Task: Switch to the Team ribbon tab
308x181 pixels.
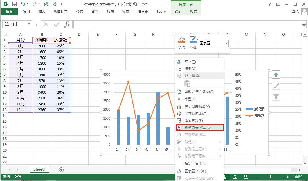Action: pyautogui.click(x=161, y=12)
